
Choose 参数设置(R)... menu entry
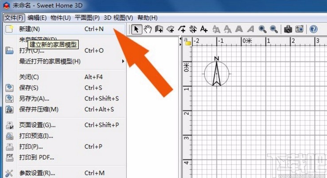[65, 173]
